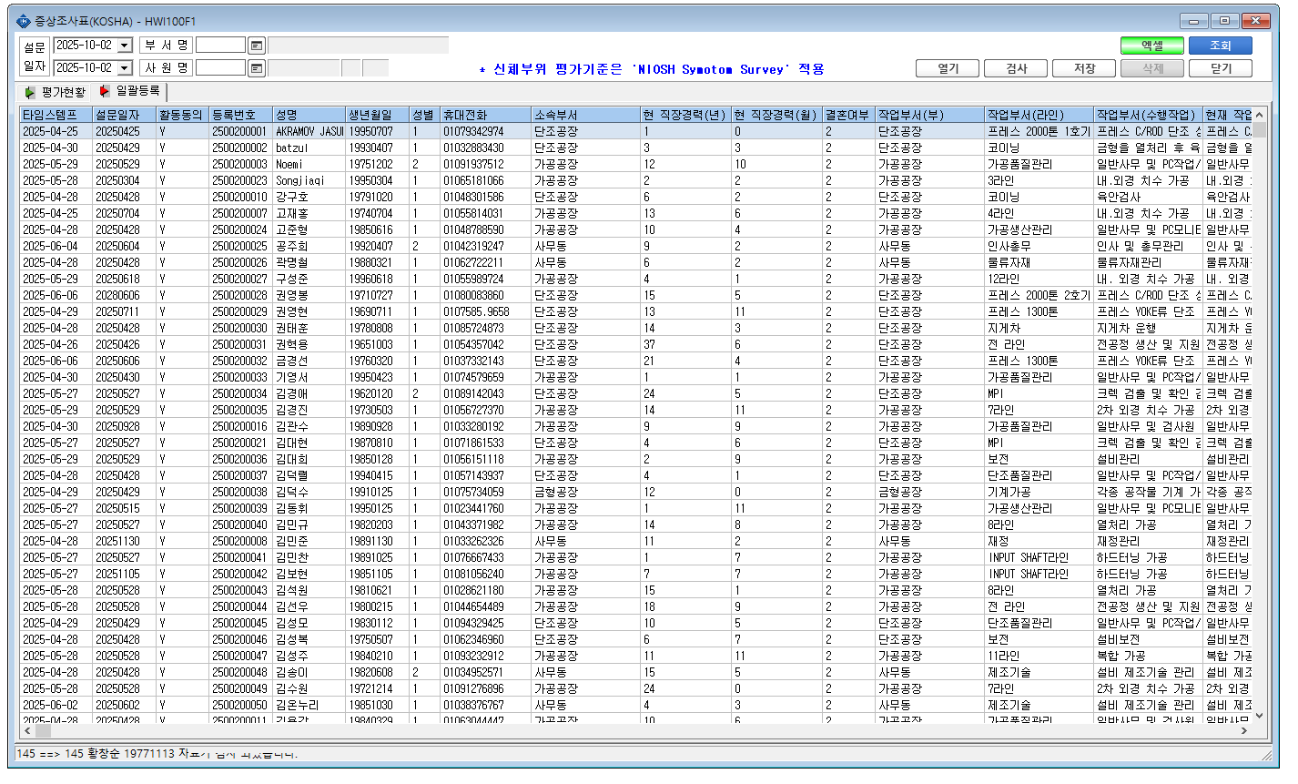
Task: Click into the 부서명 code input field
Action: point(220,46)
